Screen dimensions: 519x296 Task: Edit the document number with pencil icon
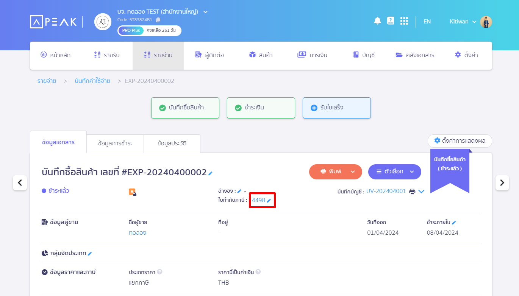tap(211, 173)
